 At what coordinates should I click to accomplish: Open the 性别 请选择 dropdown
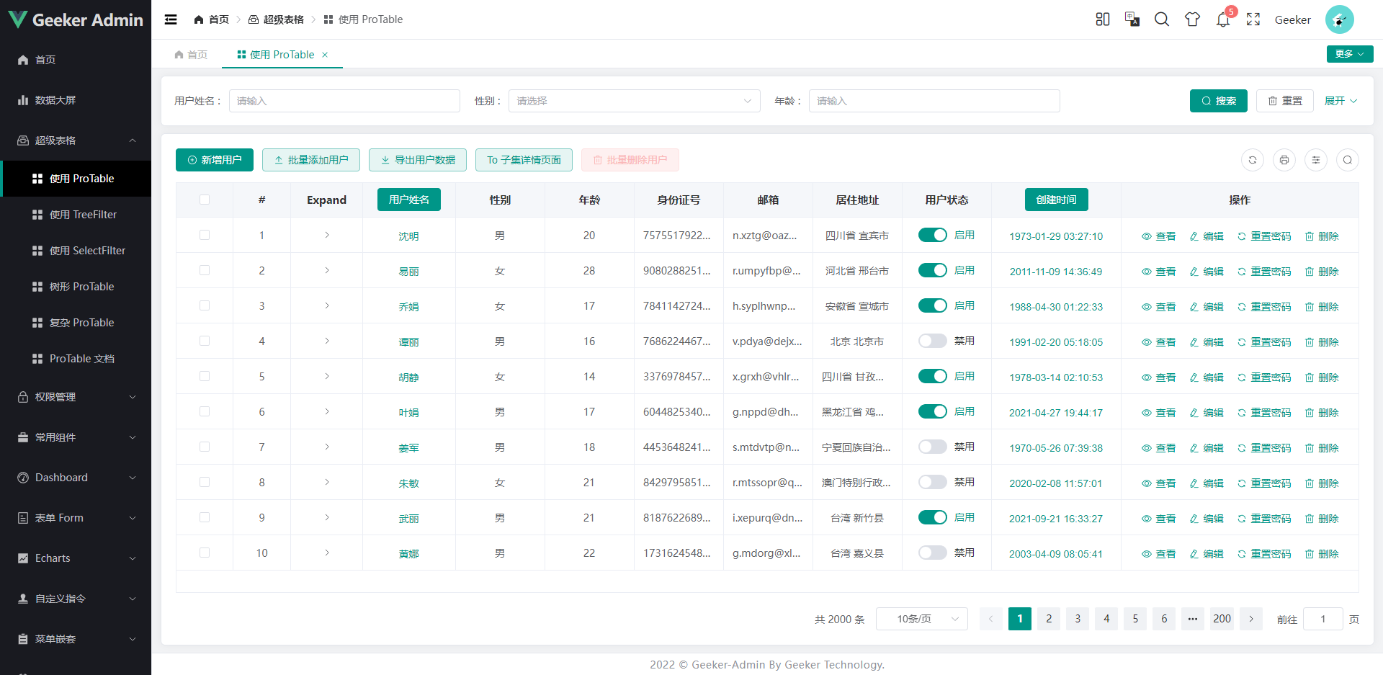point(634,101)
